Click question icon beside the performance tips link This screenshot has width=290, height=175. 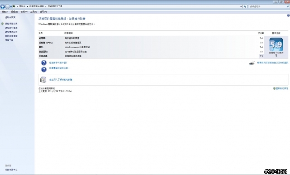click(44, 69)
